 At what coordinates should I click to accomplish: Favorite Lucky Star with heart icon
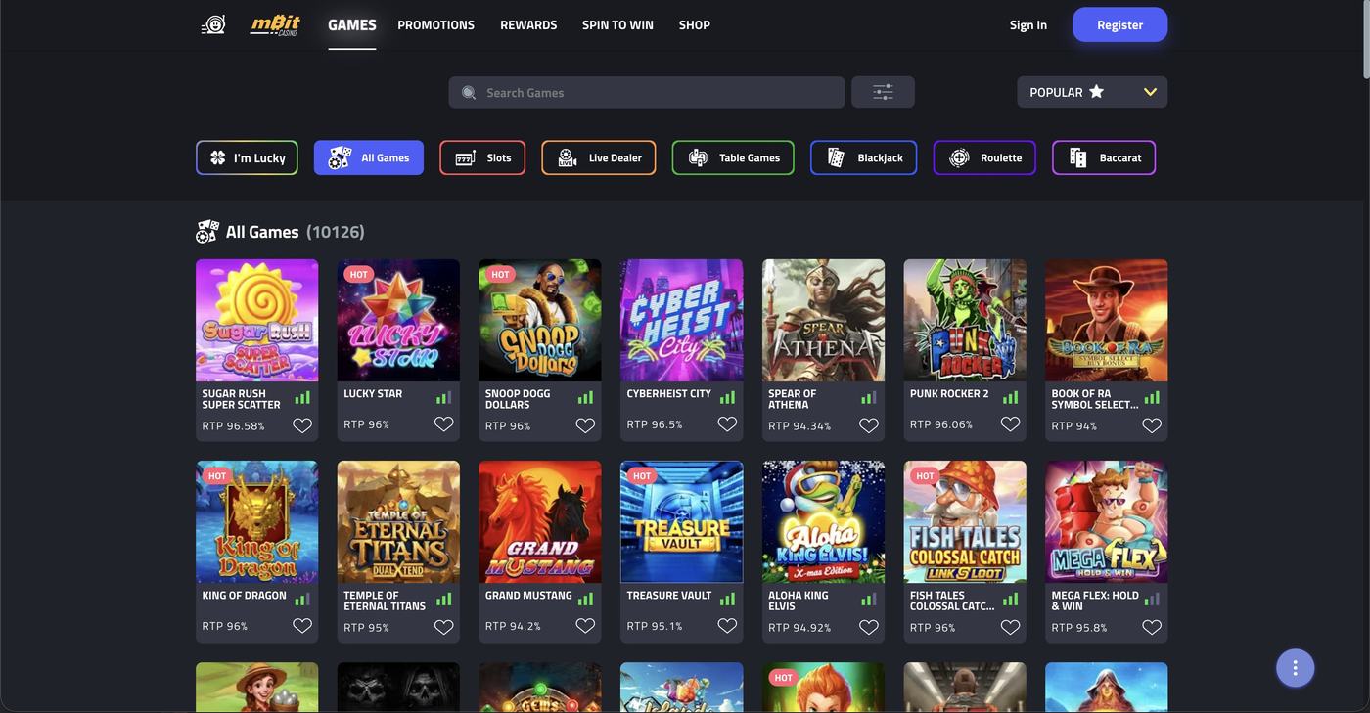[444, 423]
